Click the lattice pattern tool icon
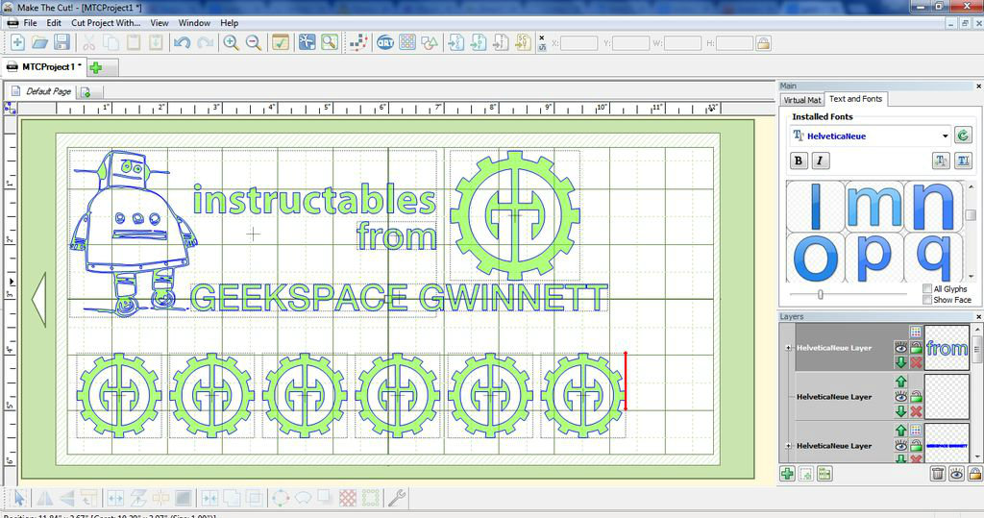The height and width of the screenshot is (518, 984). pyautogui.click(x=348, y=499)
